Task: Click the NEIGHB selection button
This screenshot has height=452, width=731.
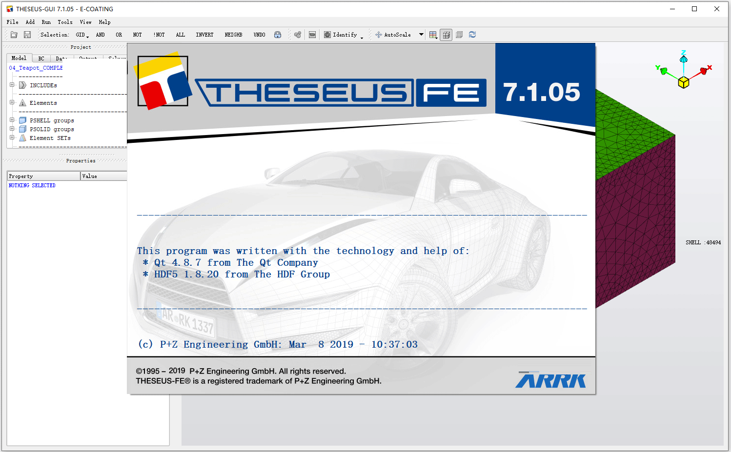Action: click(x=234, y=35)
